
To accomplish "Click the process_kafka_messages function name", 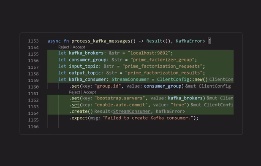I will pyautogui.click(x=101, y=41).
